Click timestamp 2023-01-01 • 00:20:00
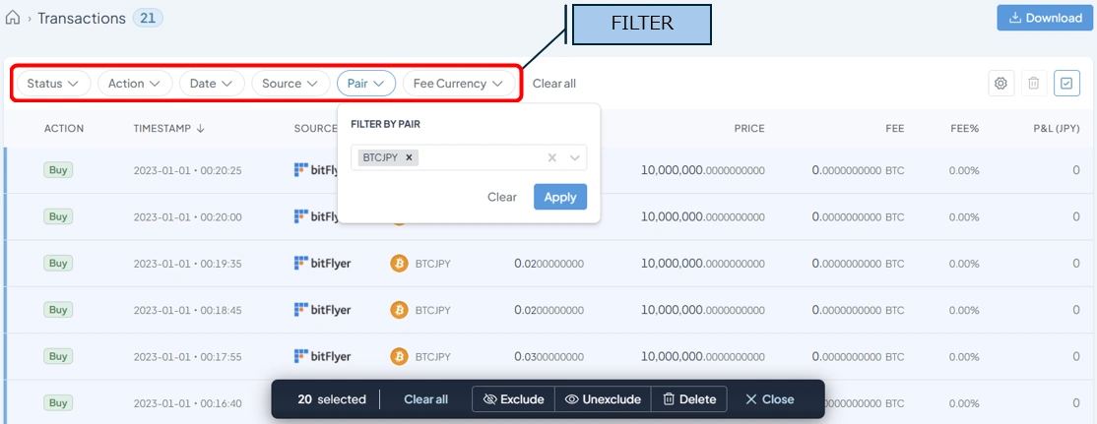 (187, 217)
